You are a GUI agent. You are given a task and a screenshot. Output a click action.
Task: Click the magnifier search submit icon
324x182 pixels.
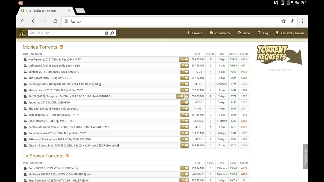(112, 33)
